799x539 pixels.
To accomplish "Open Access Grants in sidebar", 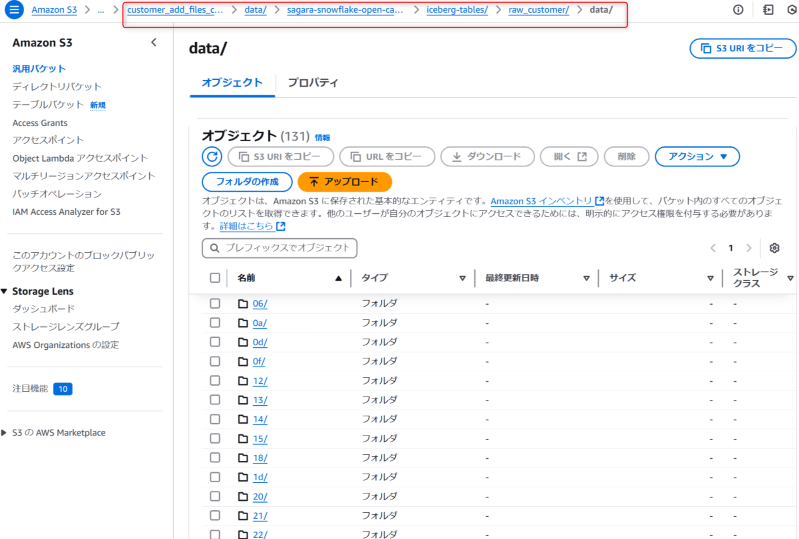I will coord(40,123).
